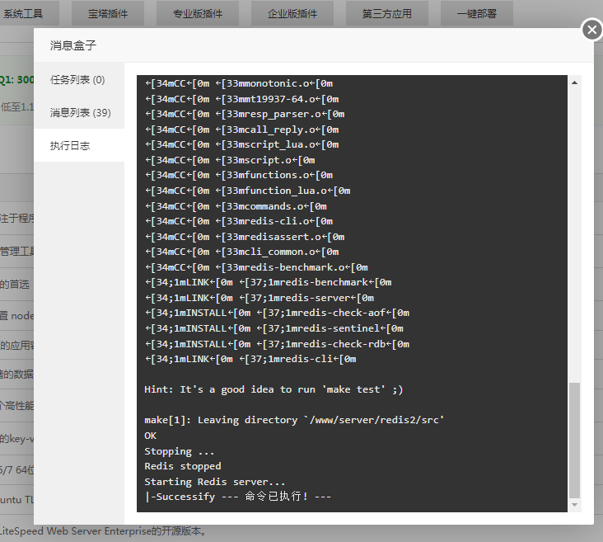Screen dimensions: 603x542
Task: Click log line containing commands.o
Action: [236, 206]
